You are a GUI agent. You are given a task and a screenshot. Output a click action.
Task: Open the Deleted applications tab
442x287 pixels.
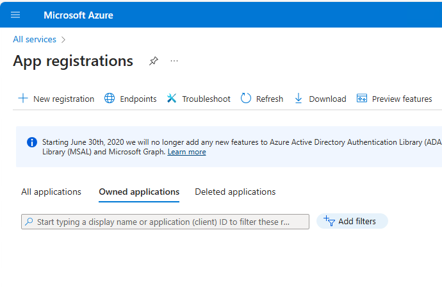(x=235, y=192)
